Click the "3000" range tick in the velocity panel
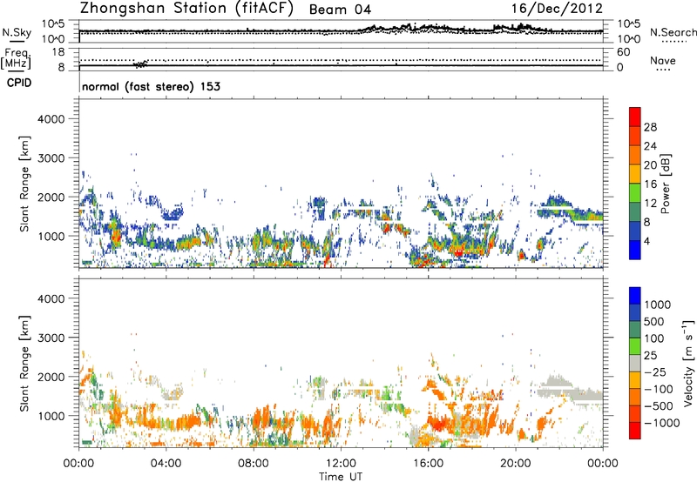 click(51, 338)
